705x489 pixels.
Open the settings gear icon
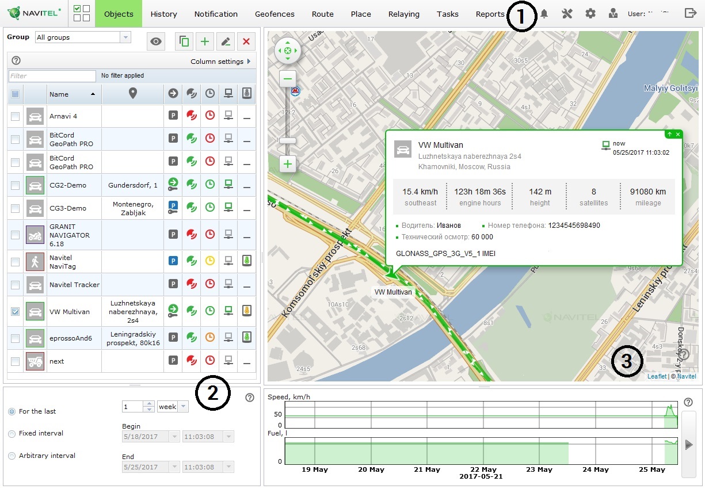(x=590, y=14)
